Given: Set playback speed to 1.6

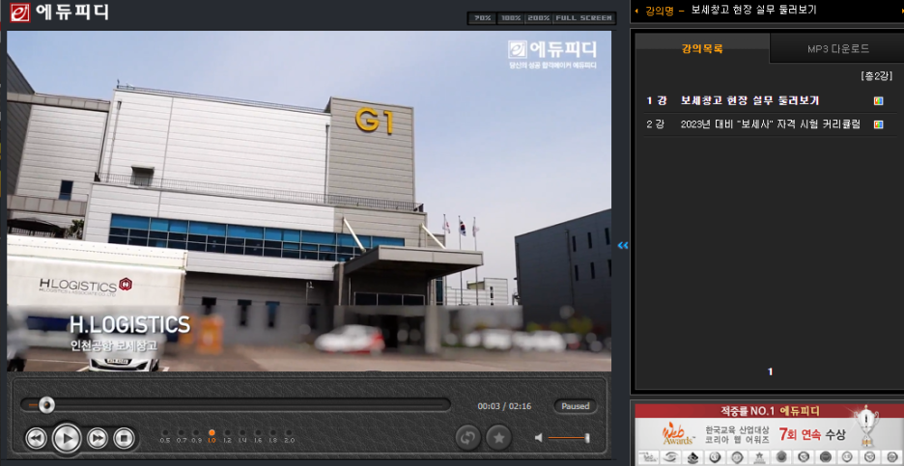Looking at the screenshot, I should (258, 435).
